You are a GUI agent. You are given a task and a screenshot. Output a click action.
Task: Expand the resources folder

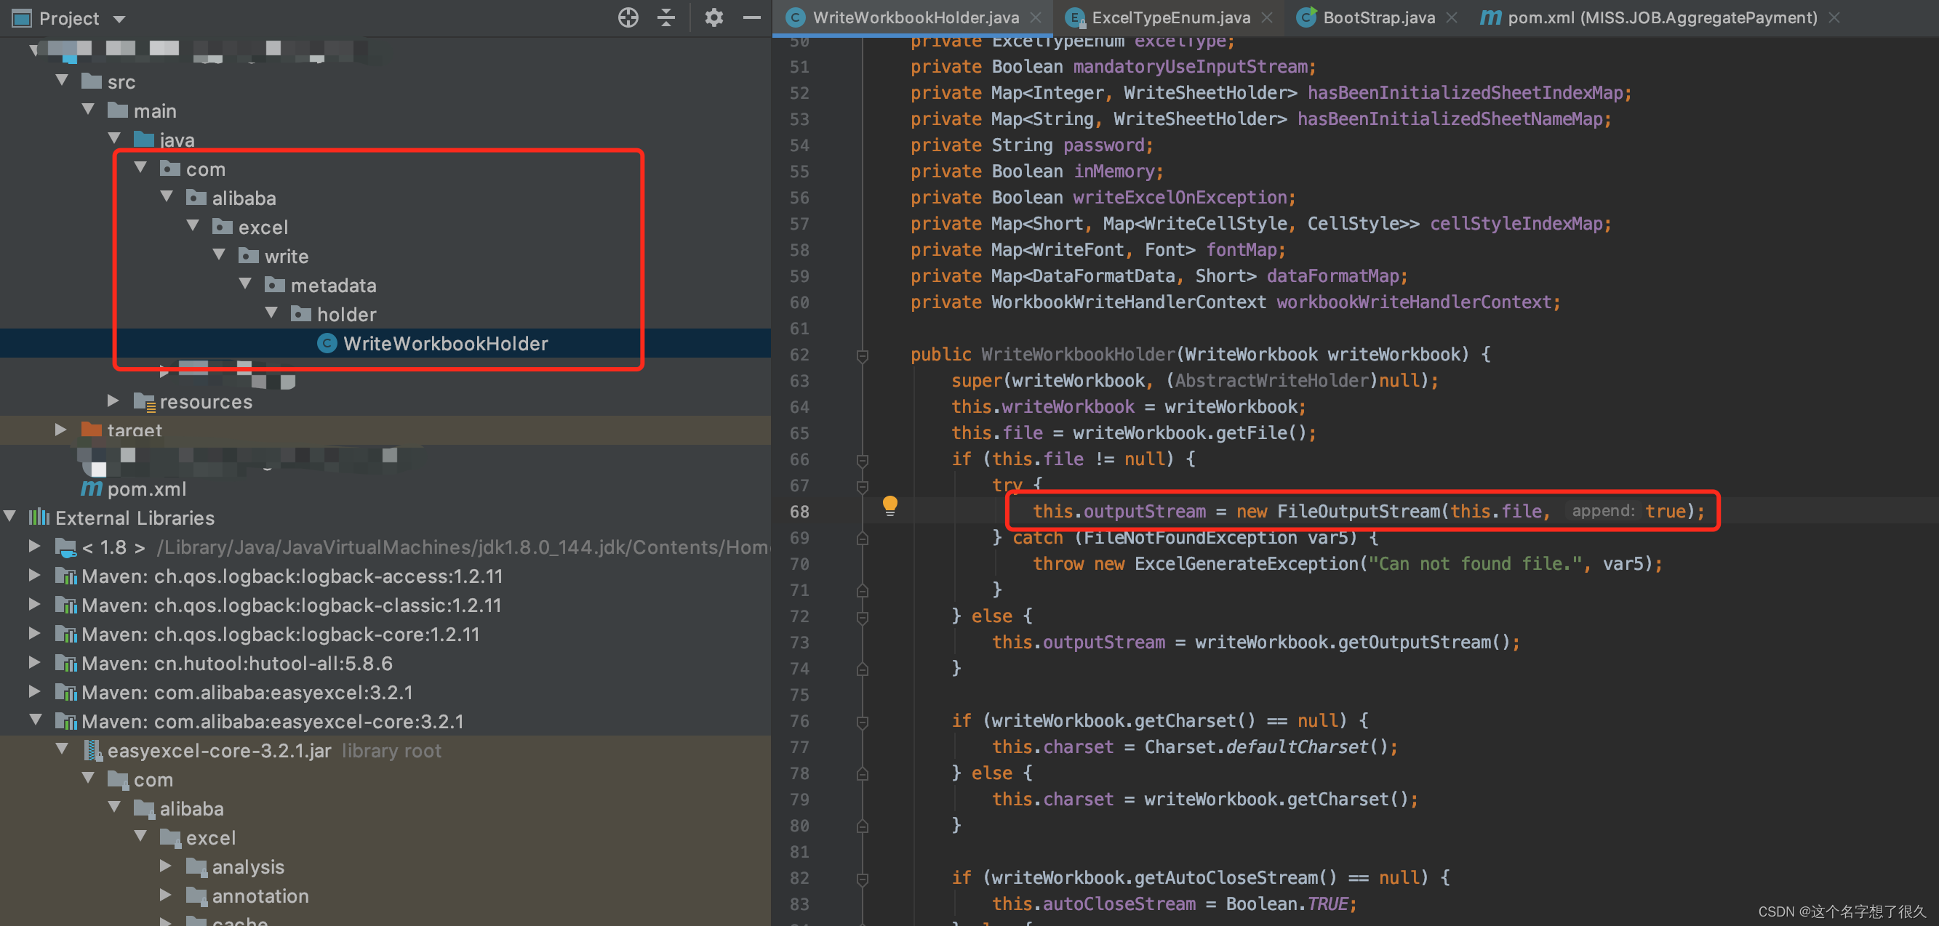click(x=113, y=400)
